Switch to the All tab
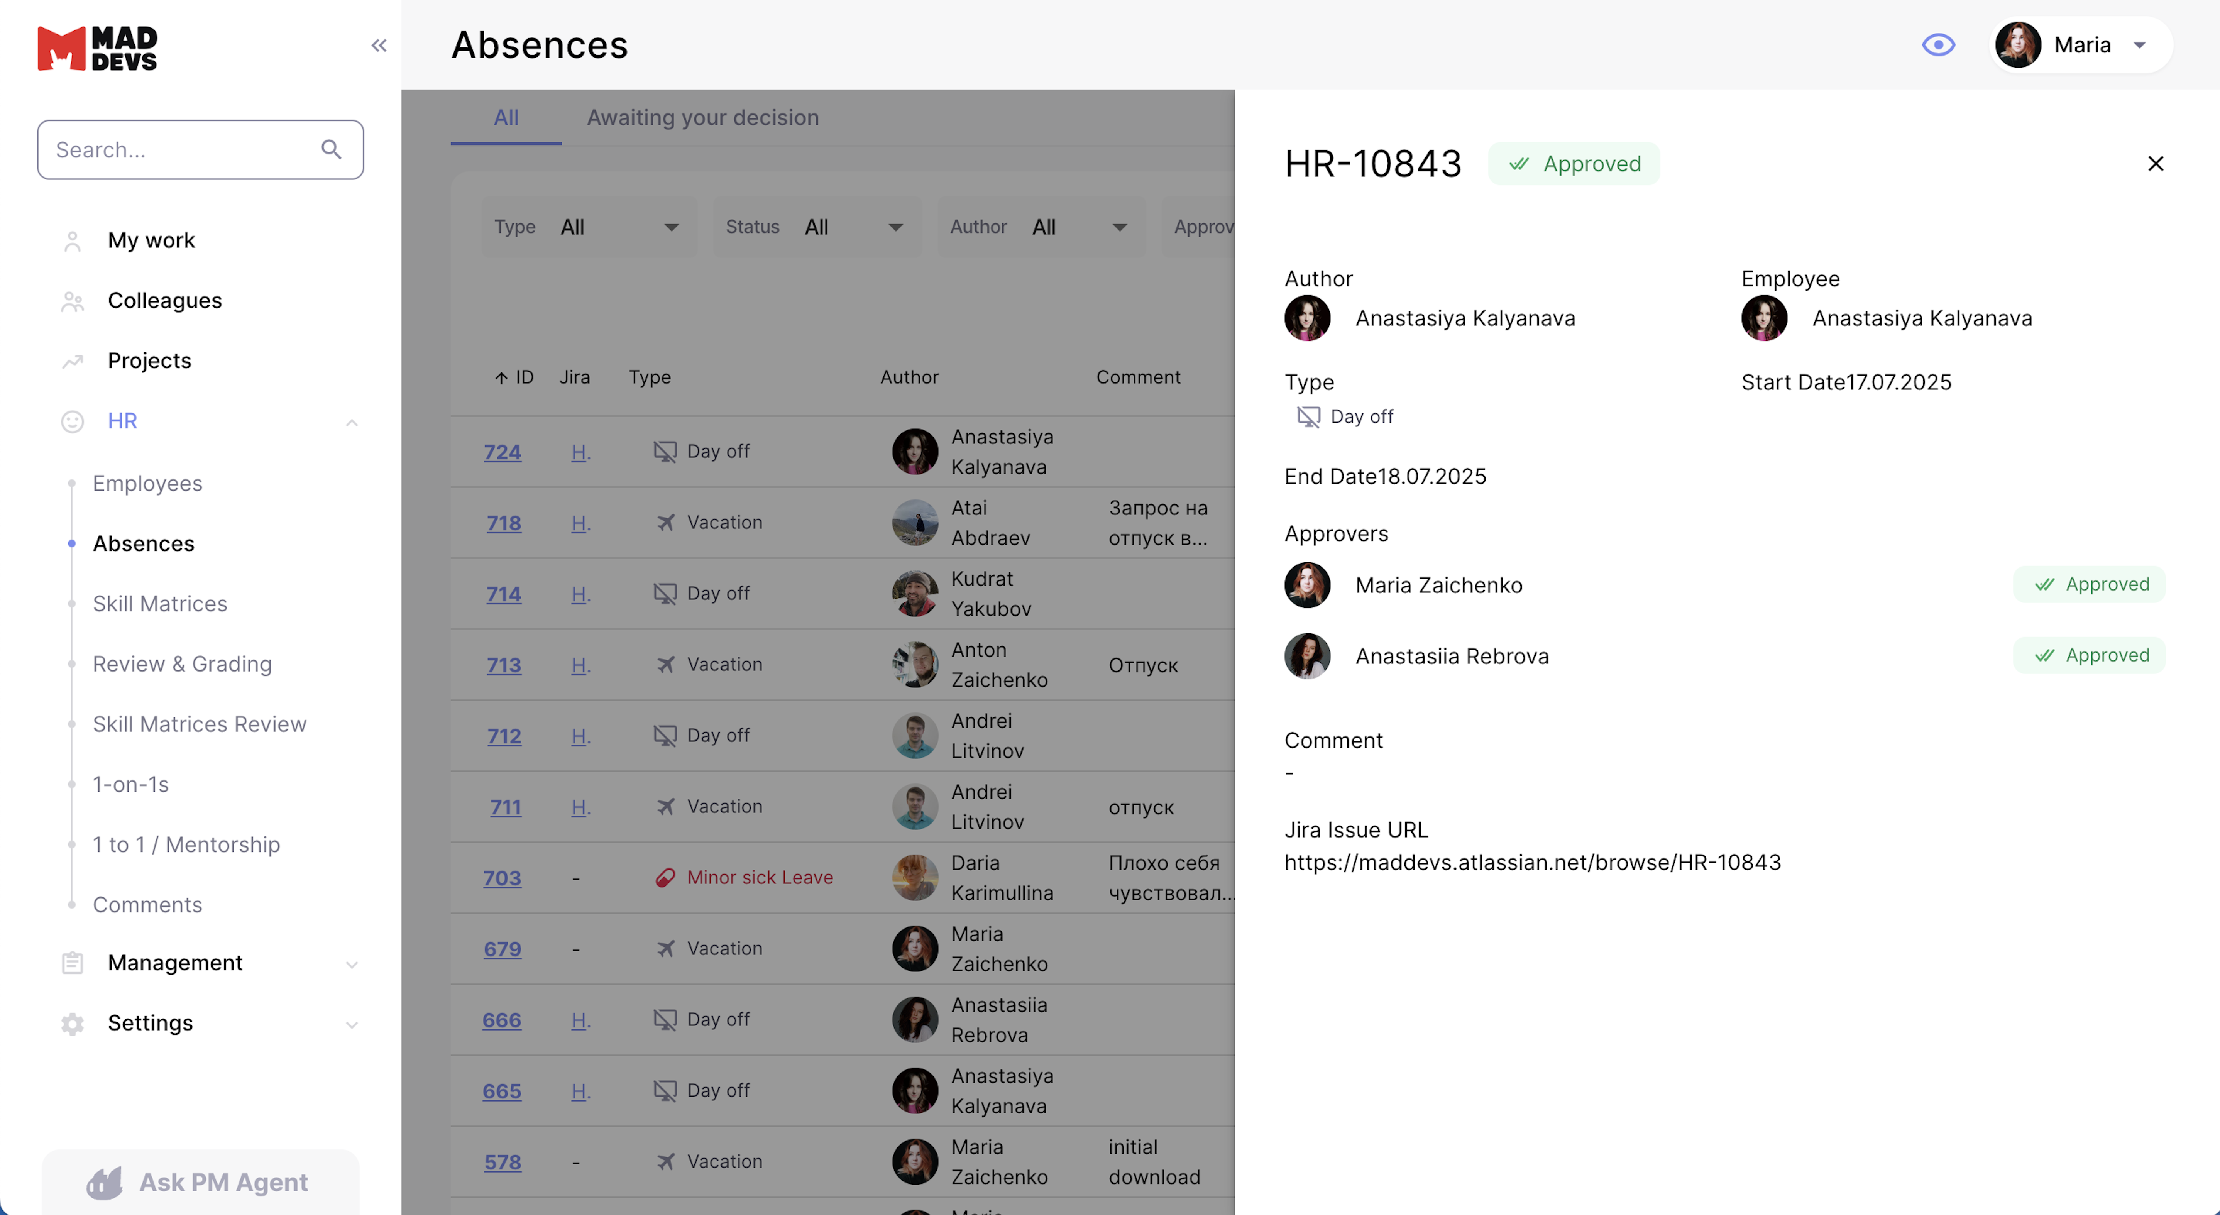The width and height of the screenshot is (2220, 1215). pos(506,117)
